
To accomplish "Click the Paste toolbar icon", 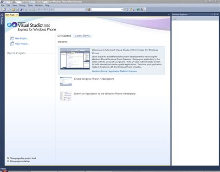I will tap(34, 10).
